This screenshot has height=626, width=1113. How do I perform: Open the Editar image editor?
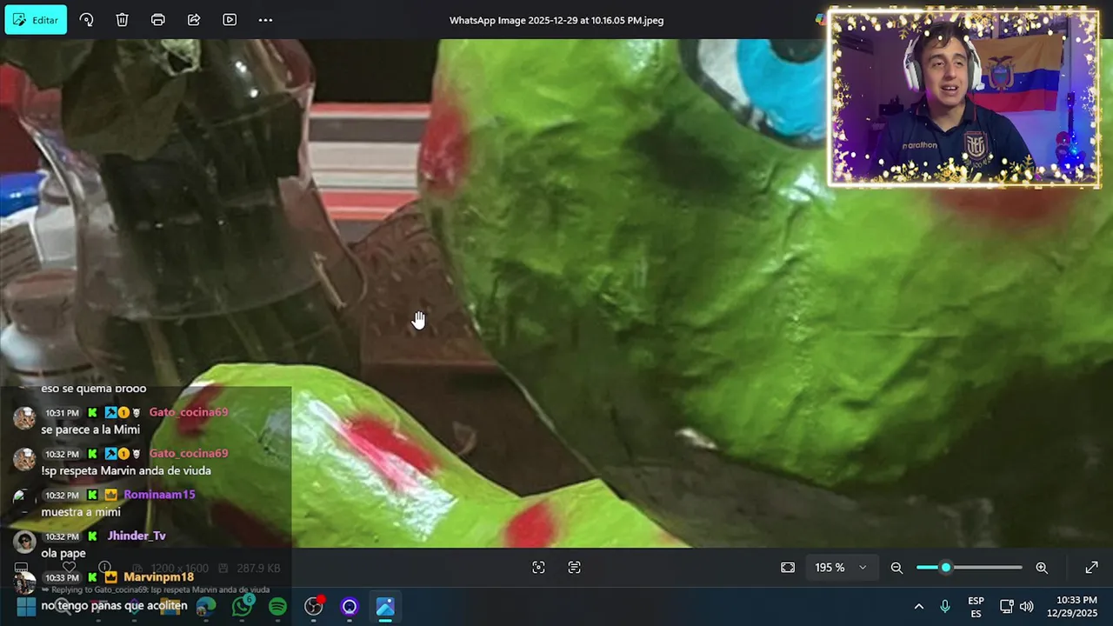tap(36, 20)
